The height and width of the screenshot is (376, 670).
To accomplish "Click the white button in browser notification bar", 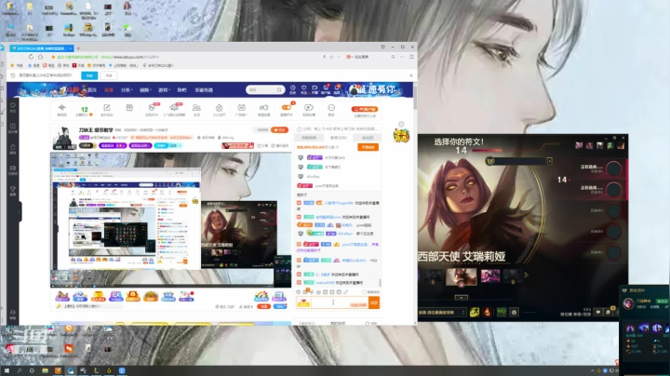I will point(109,75).
